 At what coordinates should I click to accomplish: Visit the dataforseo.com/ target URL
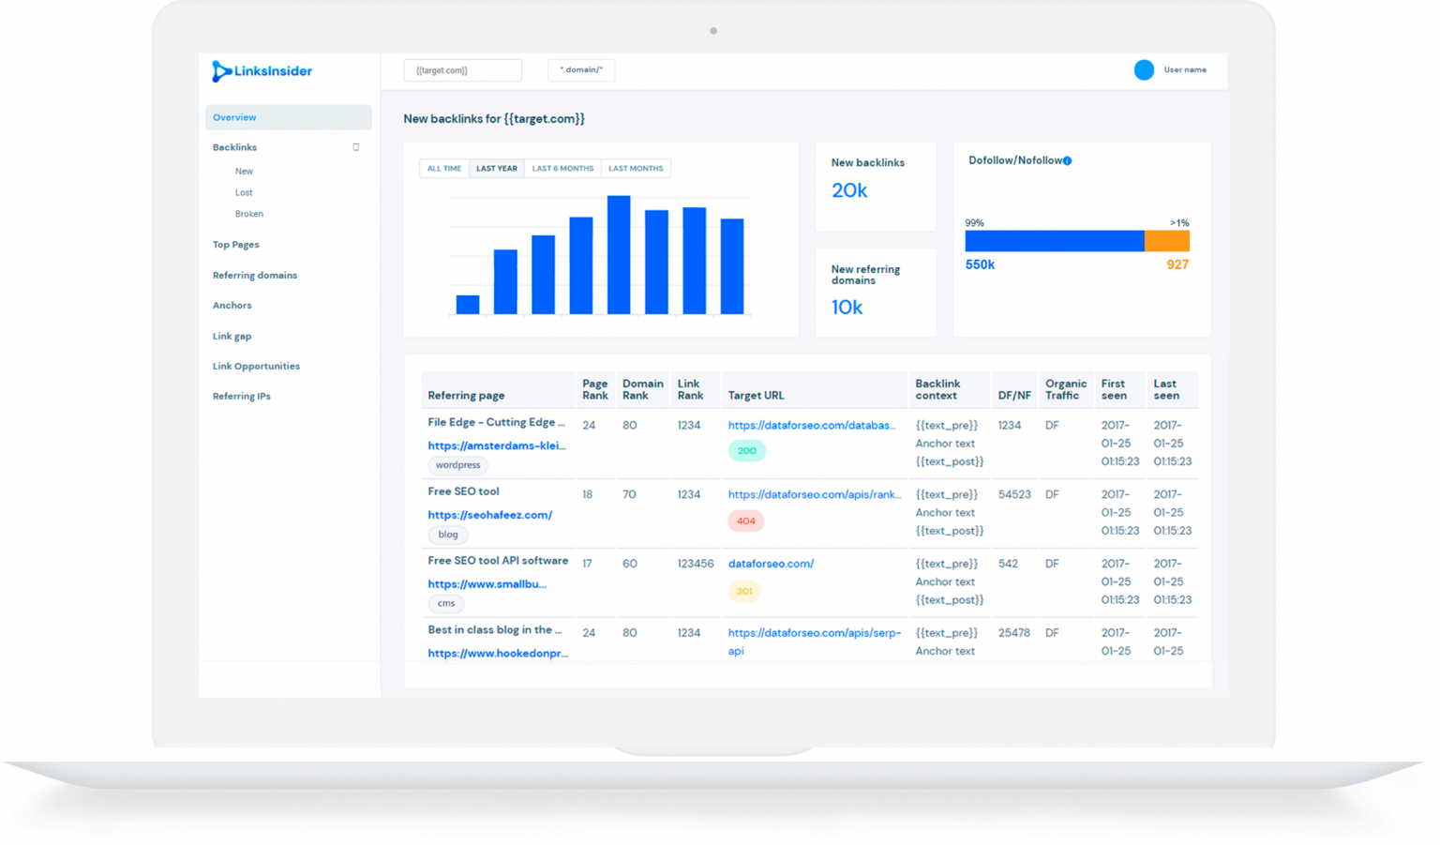(x=771, y=564)
